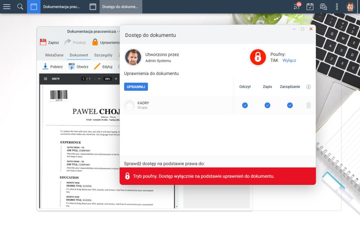Zoom out with minus in PDF viewer
The height and width of the screenshot is (225, 360).
coord(99,79)
